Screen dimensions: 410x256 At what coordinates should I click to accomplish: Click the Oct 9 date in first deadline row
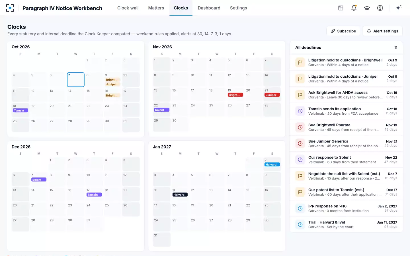pos(393,60)
